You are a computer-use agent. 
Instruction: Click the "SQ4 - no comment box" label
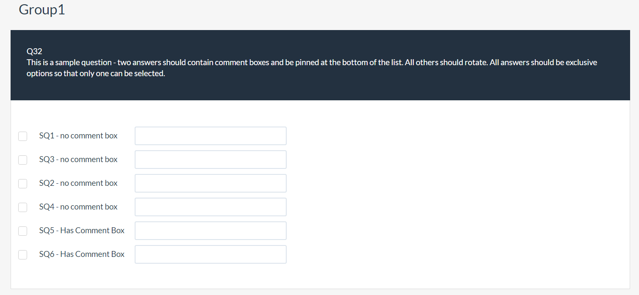point(78,207)
